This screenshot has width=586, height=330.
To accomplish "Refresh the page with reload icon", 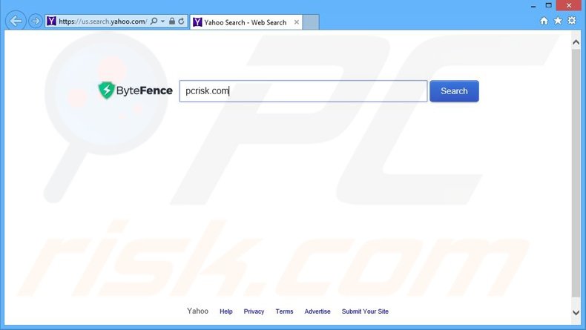I will coord(181,21).
